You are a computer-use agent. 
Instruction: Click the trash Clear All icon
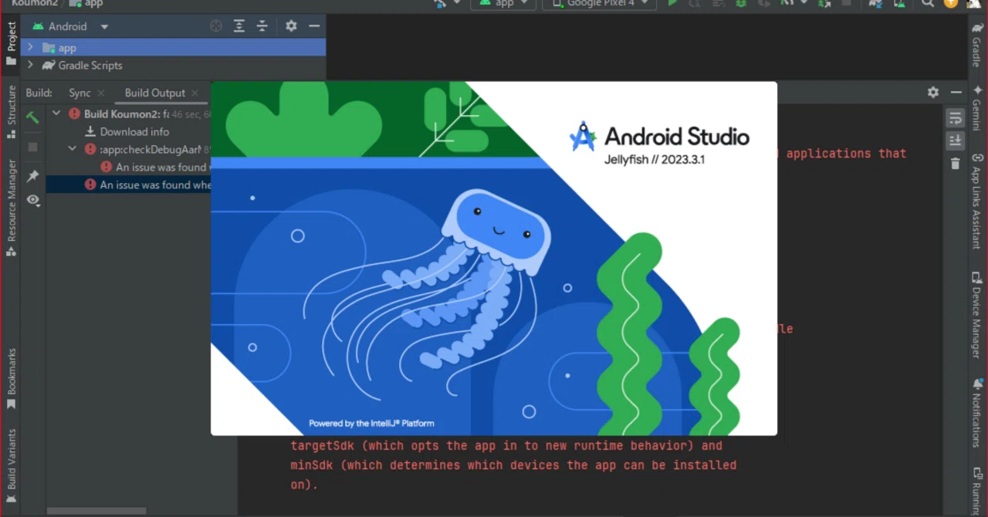[x=956, y=164]
